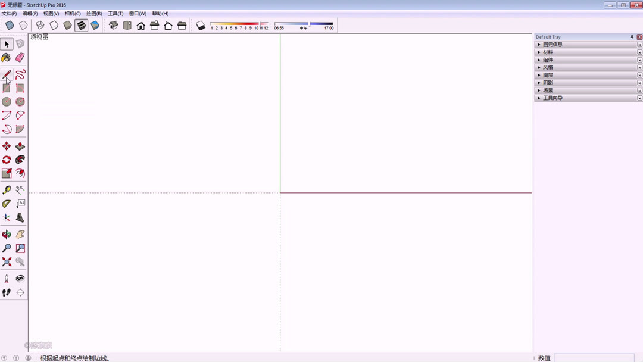Activate the Rectangle drawing tool

(7, 88)
